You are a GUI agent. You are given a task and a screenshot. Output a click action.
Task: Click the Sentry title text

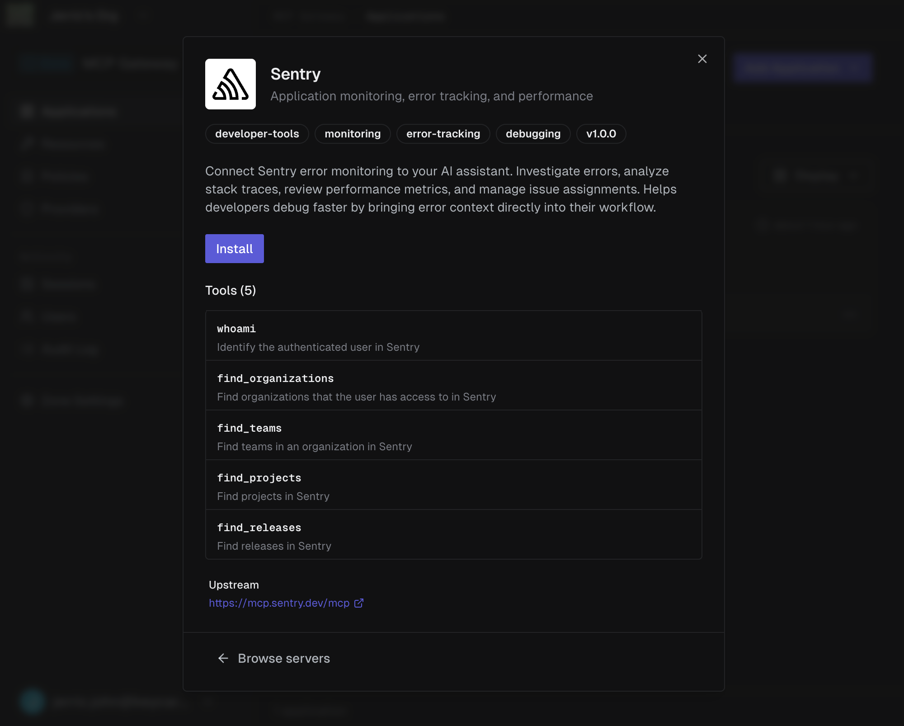point(296,74)
